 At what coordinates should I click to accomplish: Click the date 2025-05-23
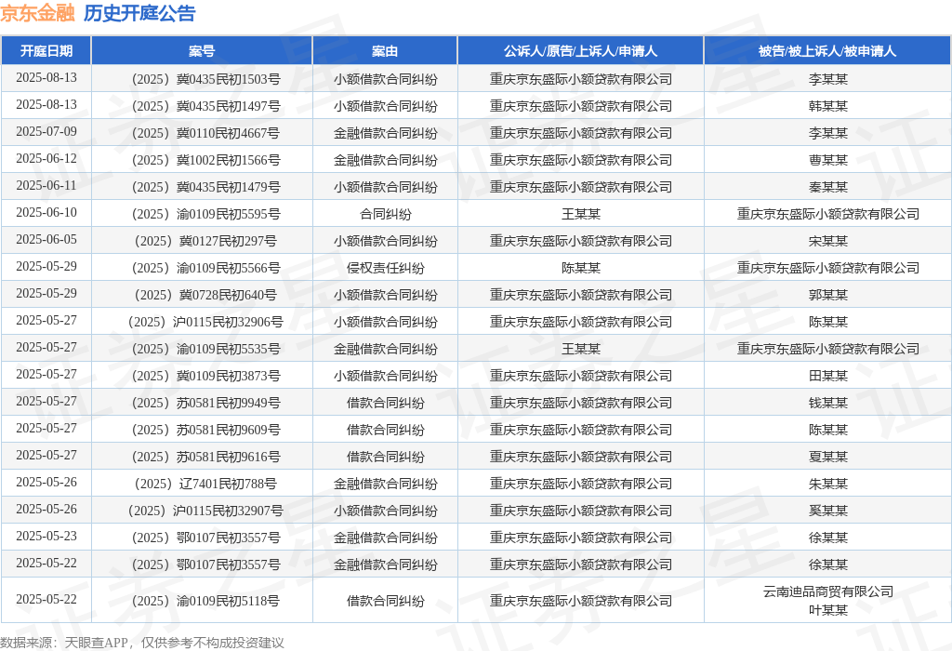46,537
